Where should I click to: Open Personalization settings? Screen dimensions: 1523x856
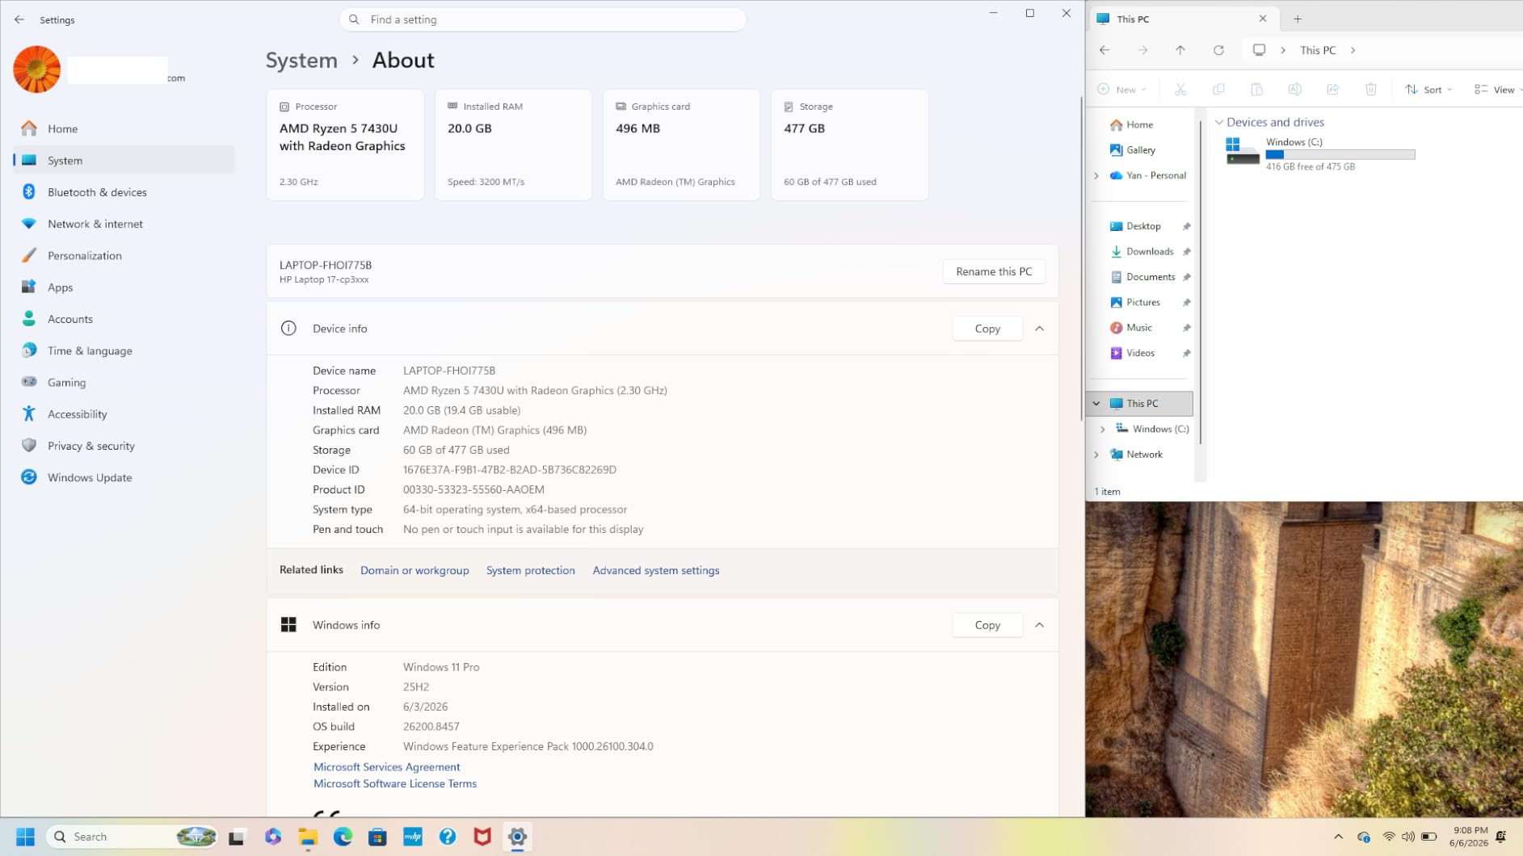tap(124, 255)
